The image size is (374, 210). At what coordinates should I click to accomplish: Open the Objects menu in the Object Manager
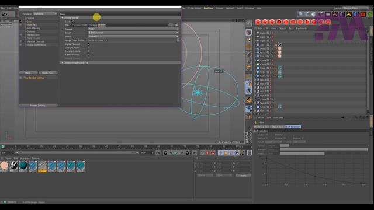click(282, 29)
